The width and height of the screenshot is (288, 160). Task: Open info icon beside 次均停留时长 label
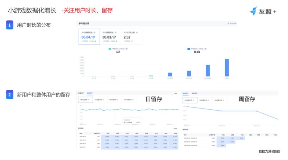(116, 32)
